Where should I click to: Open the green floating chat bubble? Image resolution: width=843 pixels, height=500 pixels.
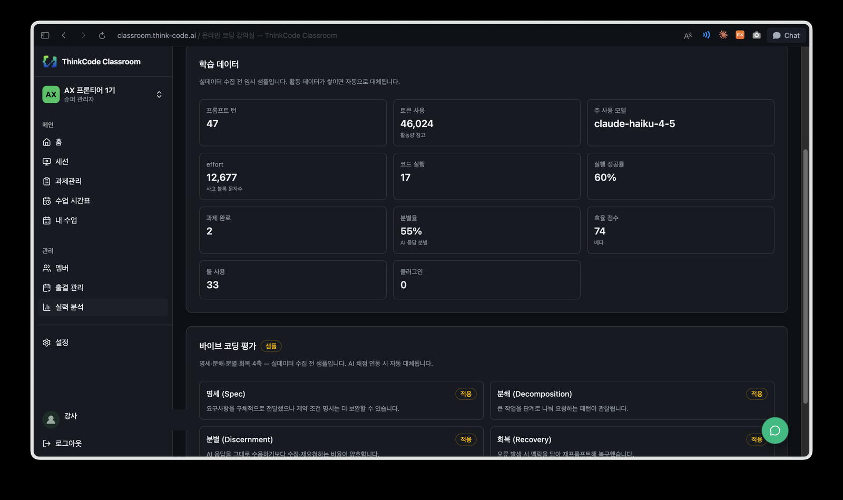775,430
